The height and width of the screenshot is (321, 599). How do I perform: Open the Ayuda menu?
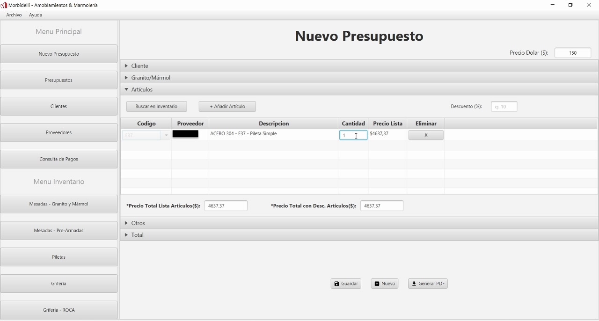(x=36, y=15)
